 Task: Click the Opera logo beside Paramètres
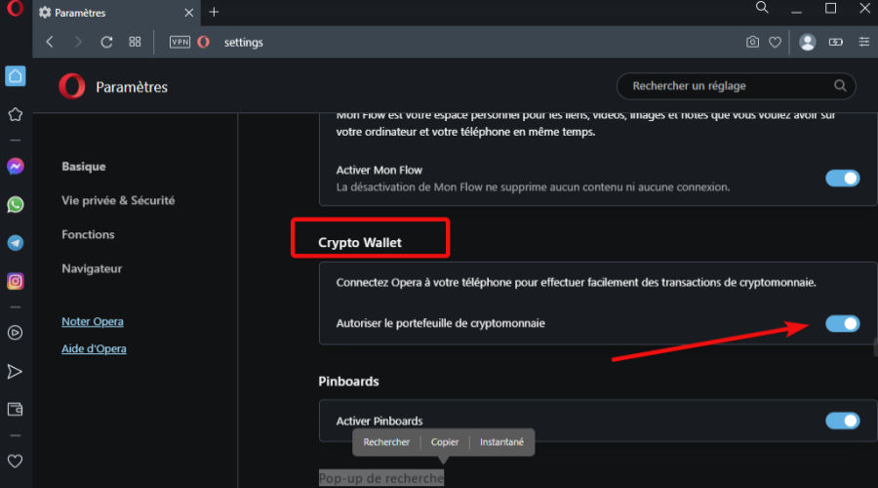coord(71,86)
